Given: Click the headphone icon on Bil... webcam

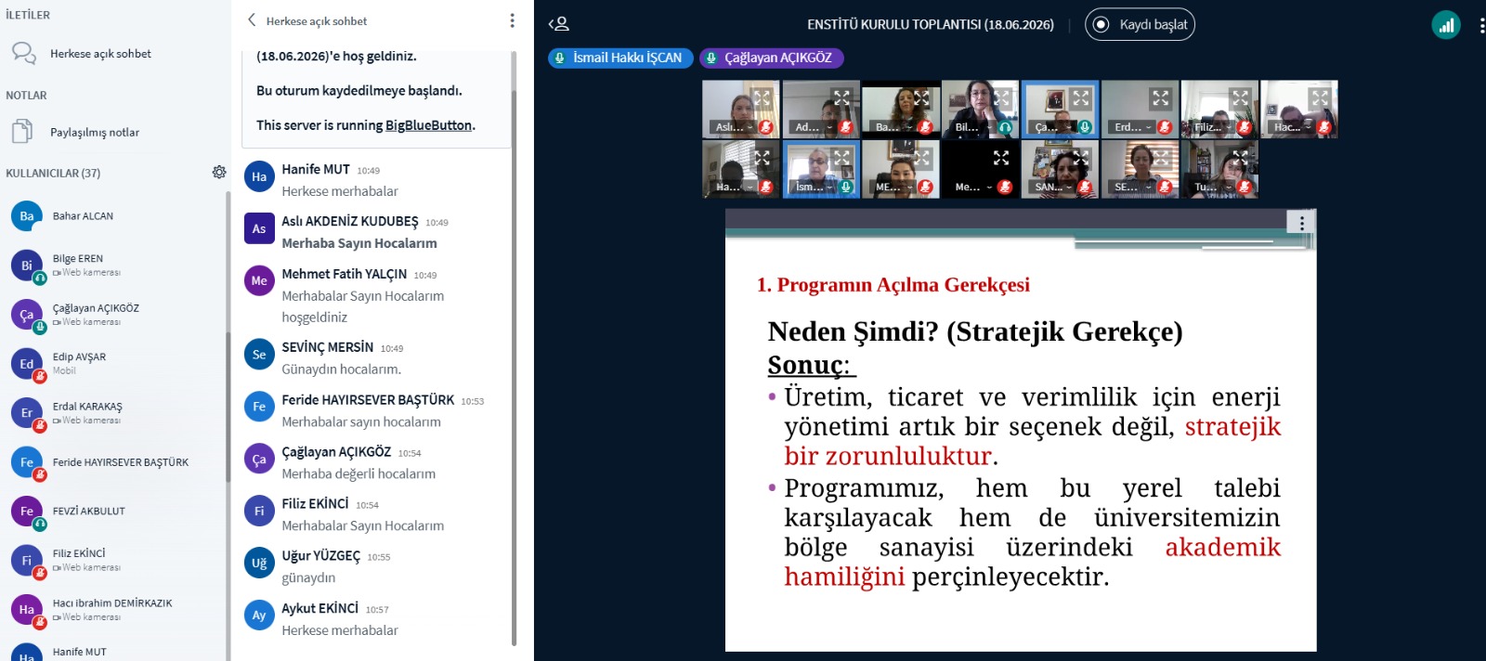Looking at the screenshot, I should (1005, 127).
